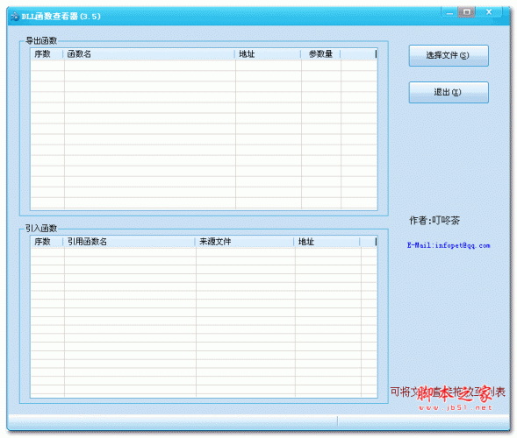Open the E-Mail infopet@qq.com link

449,245
